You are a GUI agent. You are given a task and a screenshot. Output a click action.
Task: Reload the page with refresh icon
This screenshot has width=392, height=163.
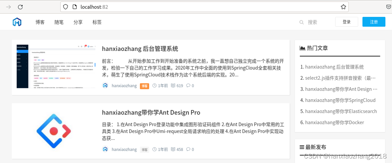pyautogui.click(x=20, y=7)
